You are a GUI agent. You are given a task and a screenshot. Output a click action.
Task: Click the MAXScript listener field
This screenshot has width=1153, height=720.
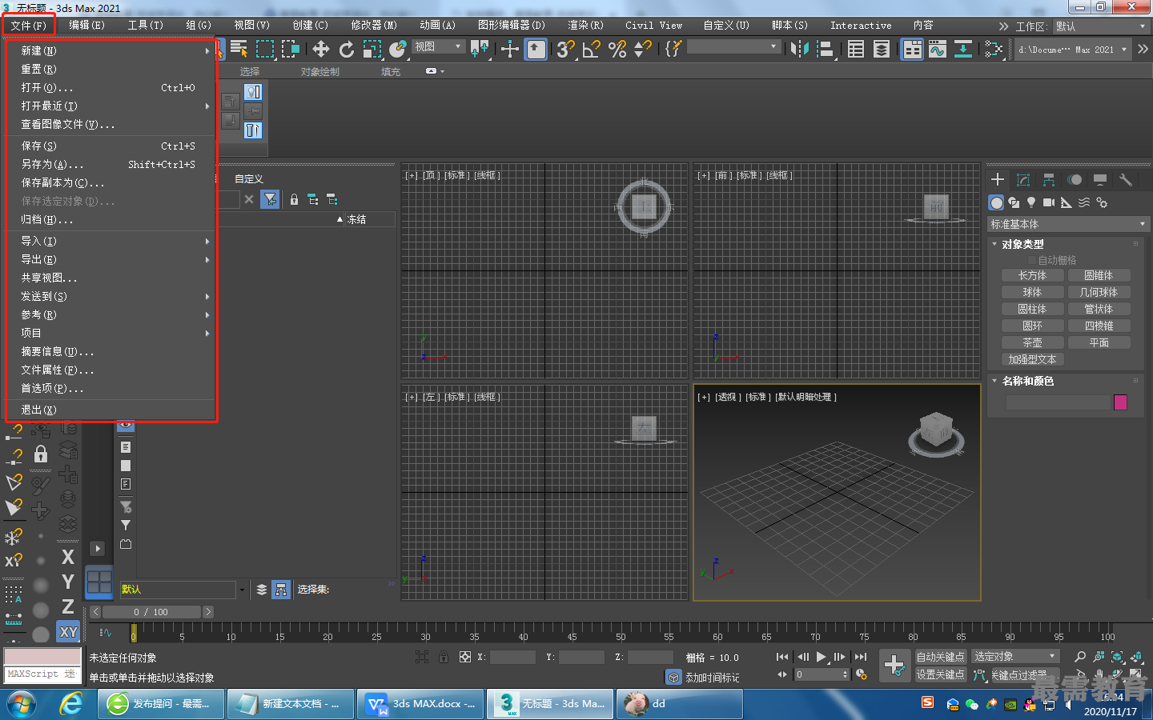click(x=42, y=674)
